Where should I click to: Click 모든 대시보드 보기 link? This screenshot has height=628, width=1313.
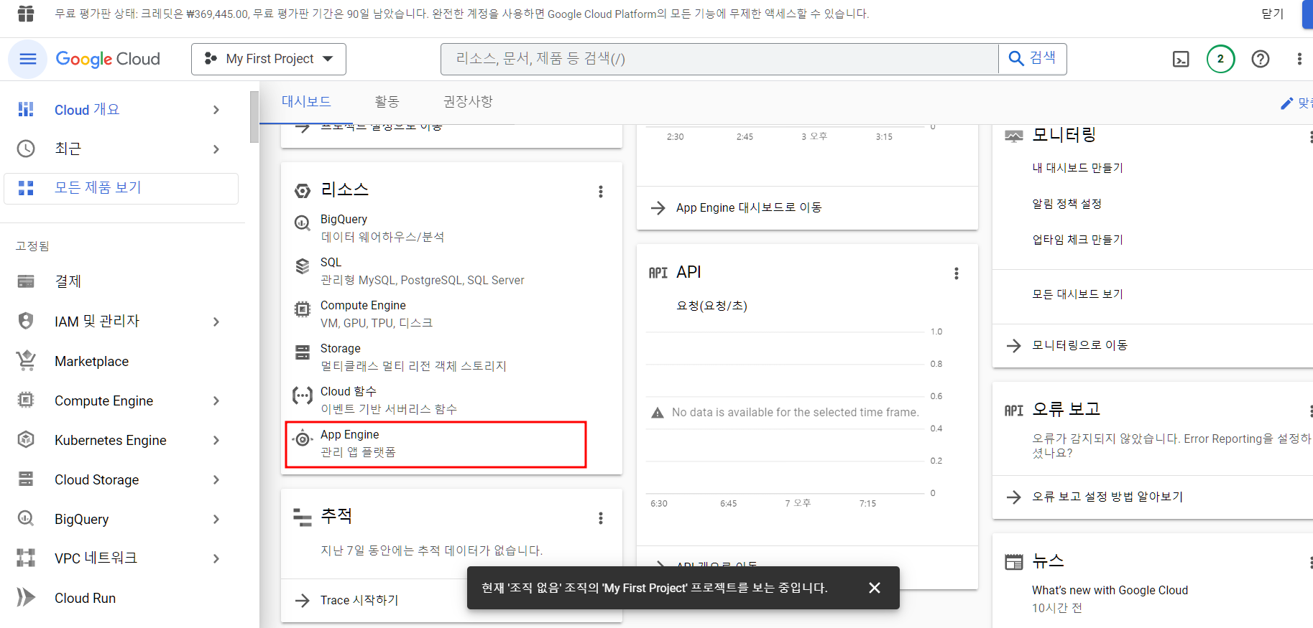tap(1077, 294)
